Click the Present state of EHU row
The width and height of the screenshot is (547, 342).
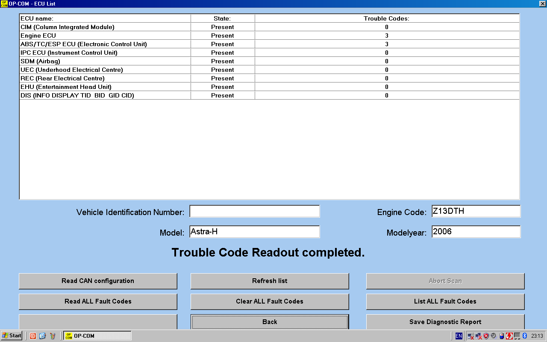click(x=223, y=87)
